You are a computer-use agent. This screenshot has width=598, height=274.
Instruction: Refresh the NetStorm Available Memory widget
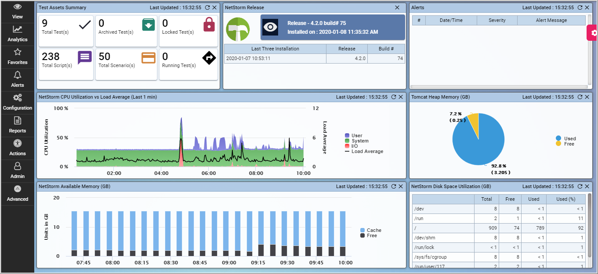click(394, 186)
